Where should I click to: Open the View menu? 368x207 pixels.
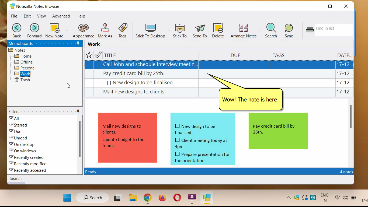click(41, 16)
